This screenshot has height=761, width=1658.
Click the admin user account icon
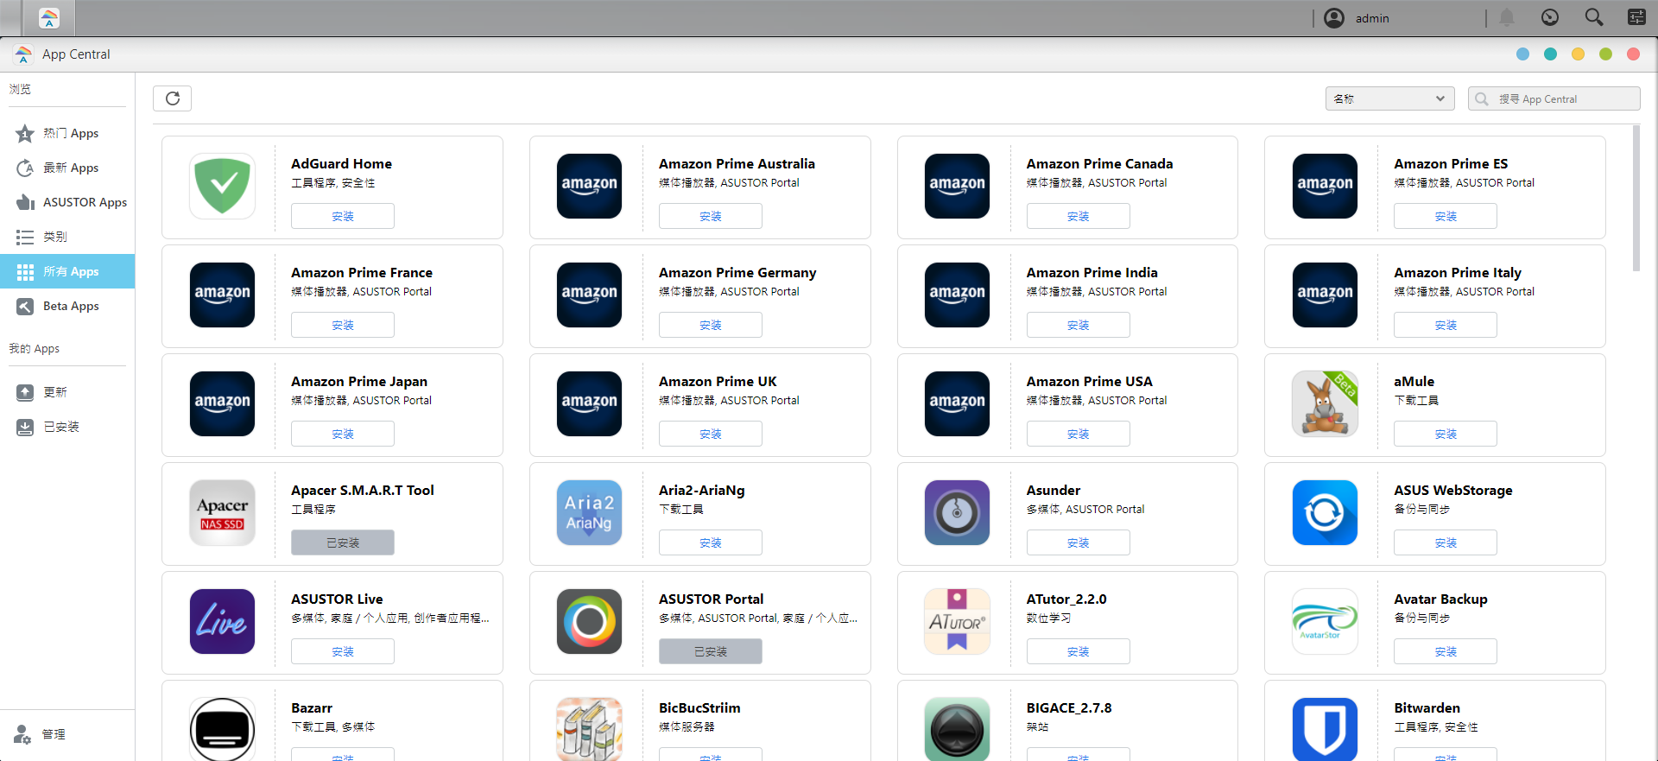[x=1334, y=18]
